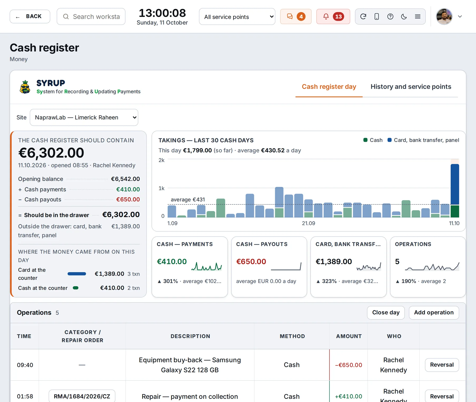Click the tall blue bar for 11.10
This screenshot has height=402, width=476.
(x=455, y=184)
